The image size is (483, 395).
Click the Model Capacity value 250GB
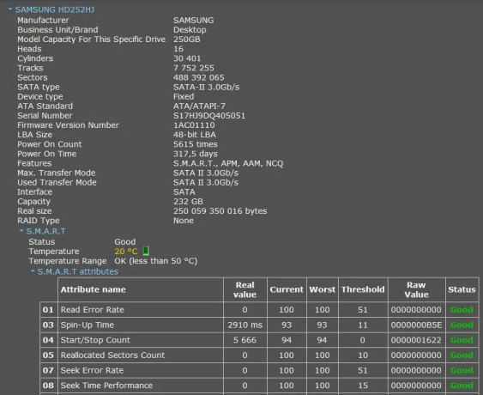[187, 39]
